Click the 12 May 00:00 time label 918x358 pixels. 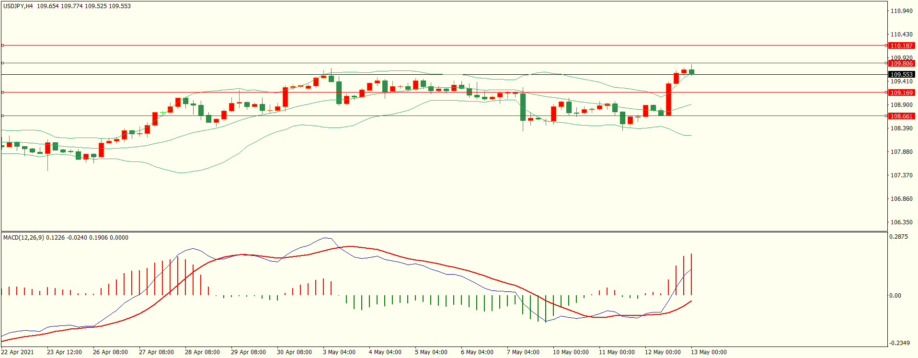[x=663, y=352]
